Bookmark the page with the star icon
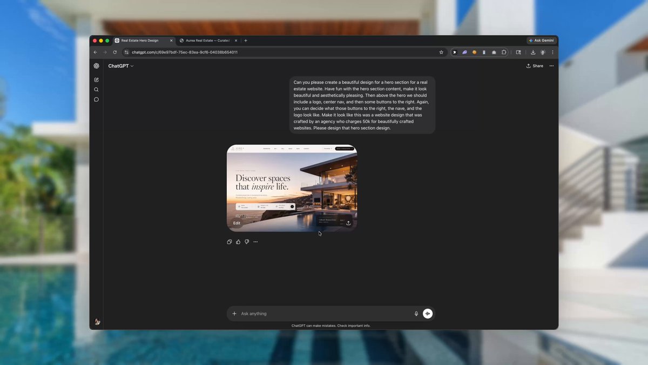 [441, 52]
